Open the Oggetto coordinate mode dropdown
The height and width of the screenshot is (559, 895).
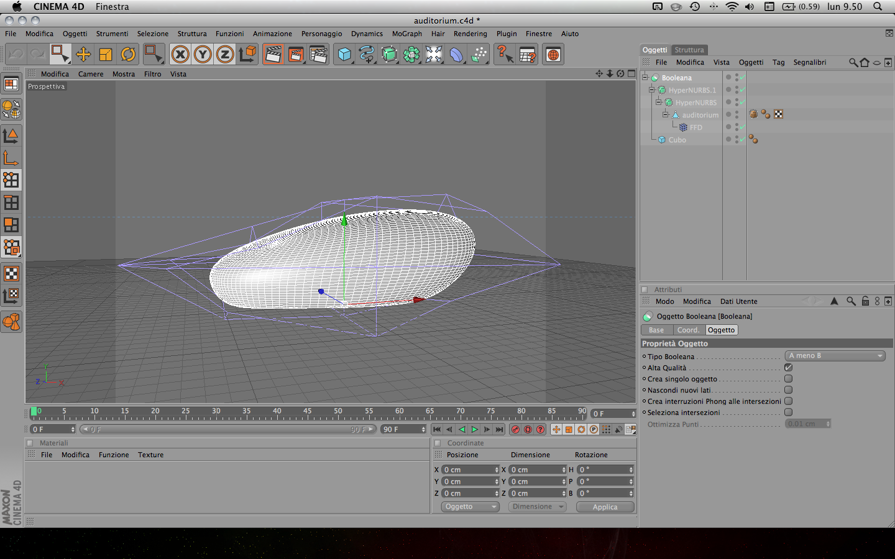coord(470,507)
